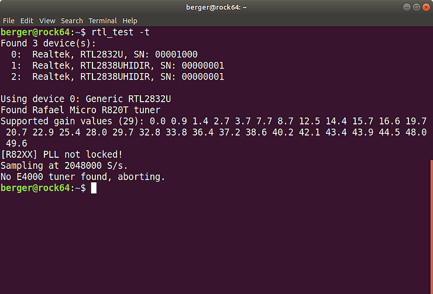
Task: Click the Found Rafael Micro R820T line
Action: [80, 110]
